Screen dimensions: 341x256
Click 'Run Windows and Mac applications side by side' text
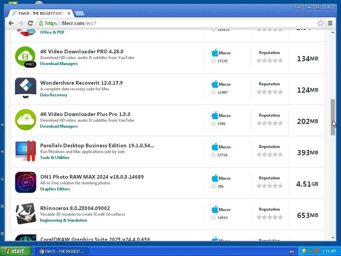point(83,152)
